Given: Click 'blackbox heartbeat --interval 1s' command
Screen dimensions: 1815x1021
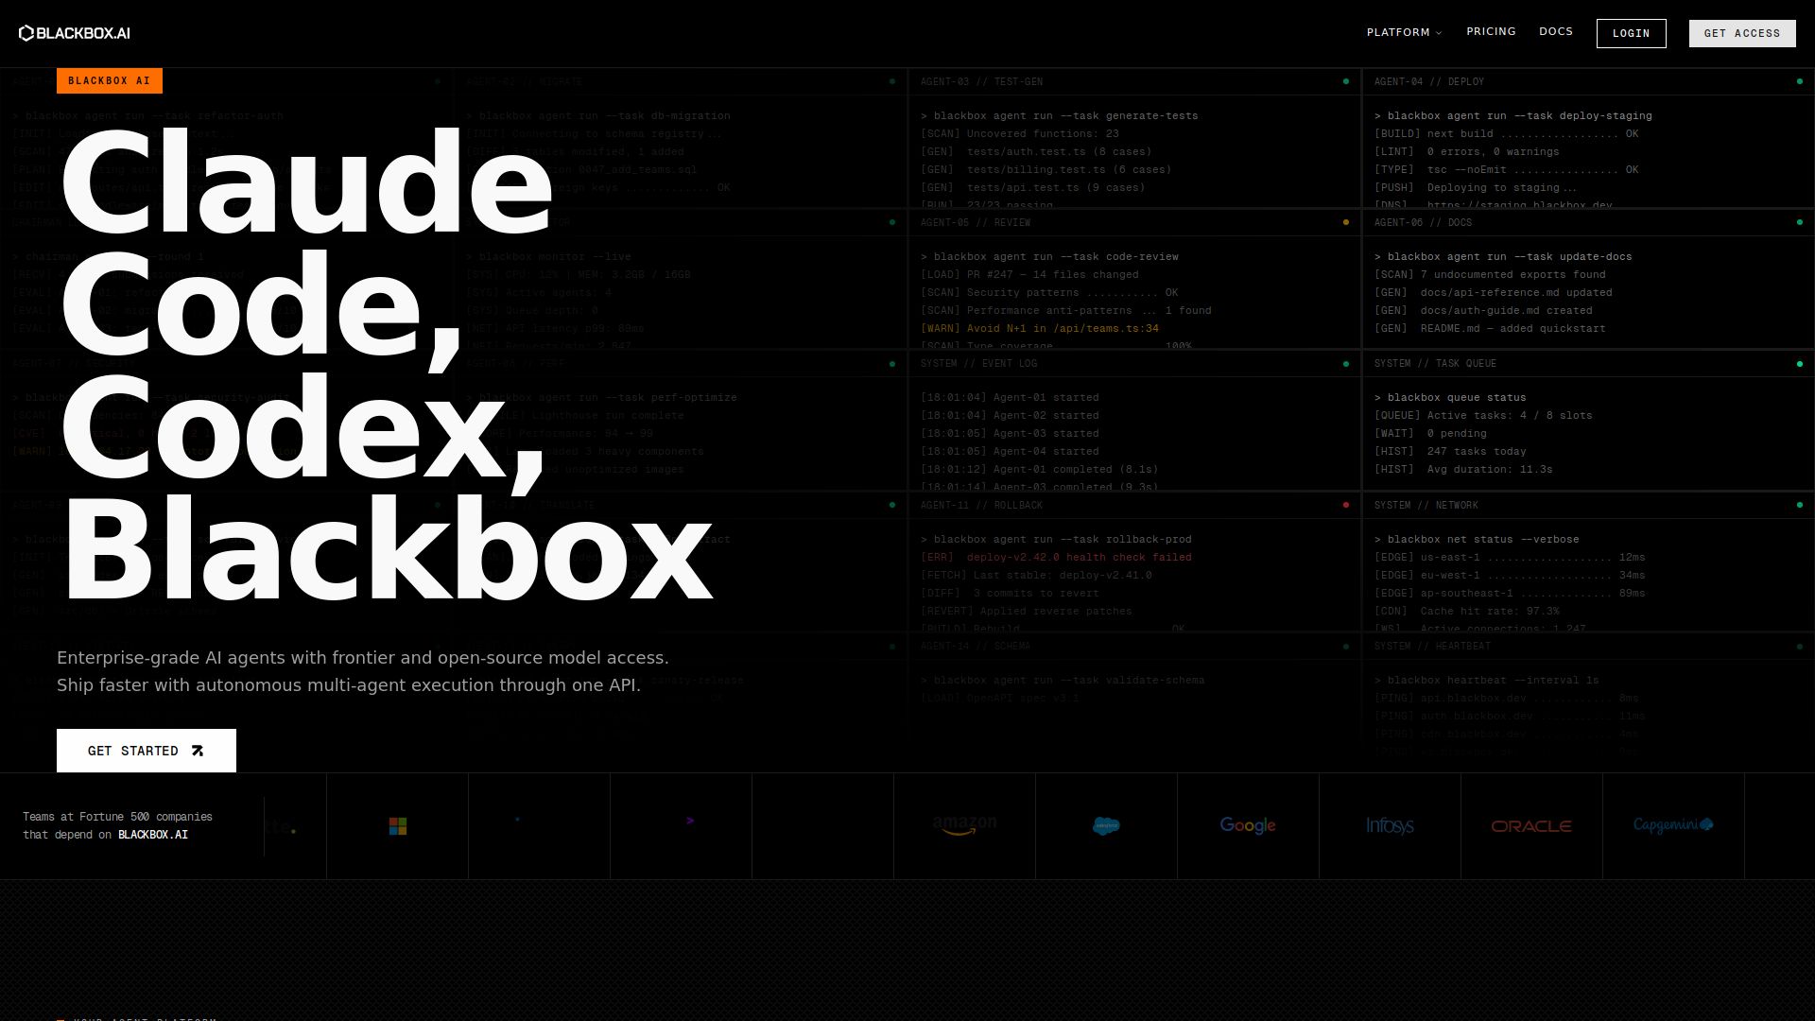Looking at the screenshot, I should 1487,681.
